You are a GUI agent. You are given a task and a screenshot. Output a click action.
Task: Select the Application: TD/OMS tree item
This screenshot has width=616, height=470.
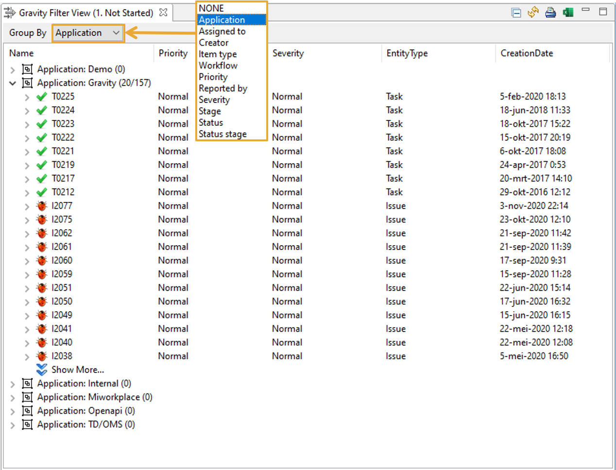[x=86, y=424]
